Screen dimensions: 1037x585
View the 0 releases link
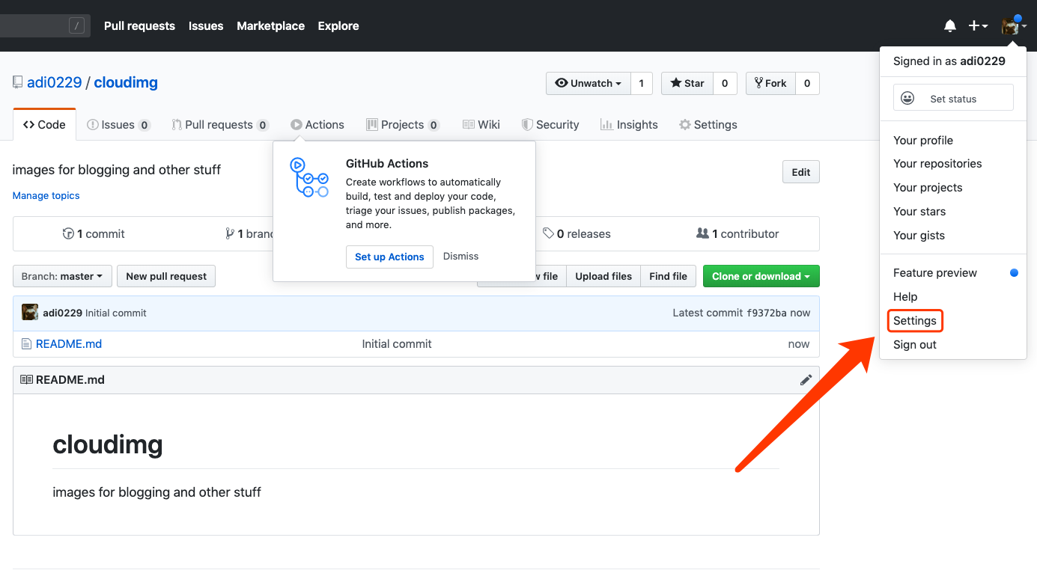577,234
